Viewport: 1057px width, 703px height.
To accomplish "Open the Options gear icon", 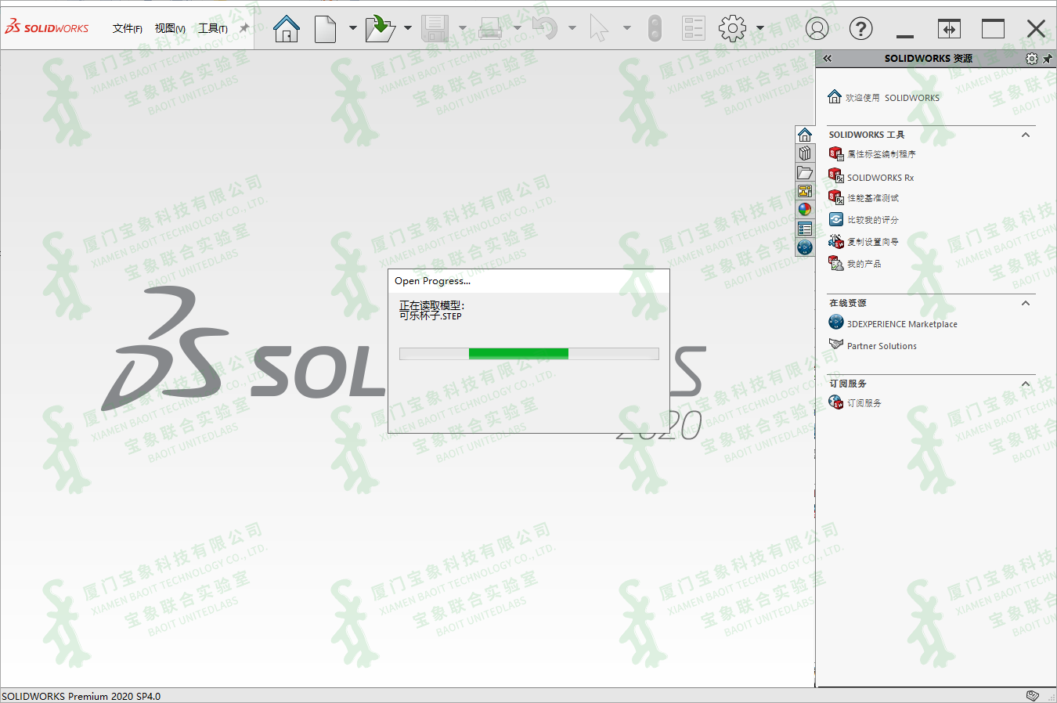I will pyautogui.click(x=733, y=29).
